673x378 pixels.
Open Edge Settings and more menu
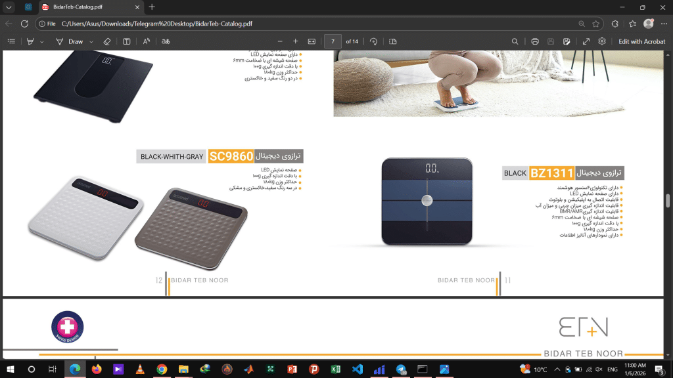point(664,24)
